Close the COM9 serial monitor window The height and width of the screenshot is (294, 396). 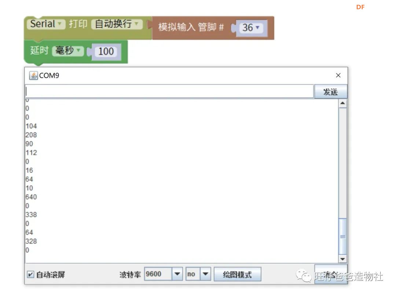pos(338,75)
